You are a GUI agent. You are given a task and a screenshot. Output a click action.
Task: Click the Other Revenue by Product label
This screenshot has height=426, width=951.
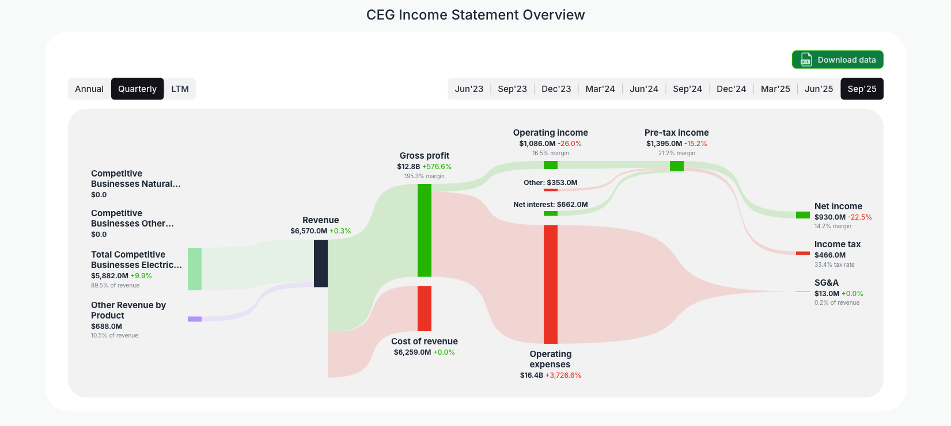click(x=128, y=310)
